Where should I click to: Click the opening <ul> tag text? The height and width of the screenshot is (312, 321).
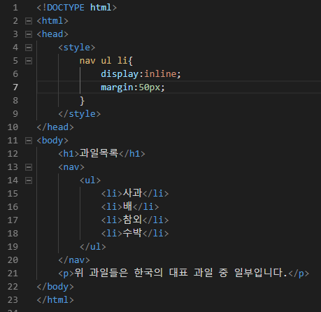(90, 180)
